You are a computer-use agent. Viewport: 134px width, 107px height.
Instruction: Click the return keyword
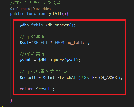coord(27,89)
